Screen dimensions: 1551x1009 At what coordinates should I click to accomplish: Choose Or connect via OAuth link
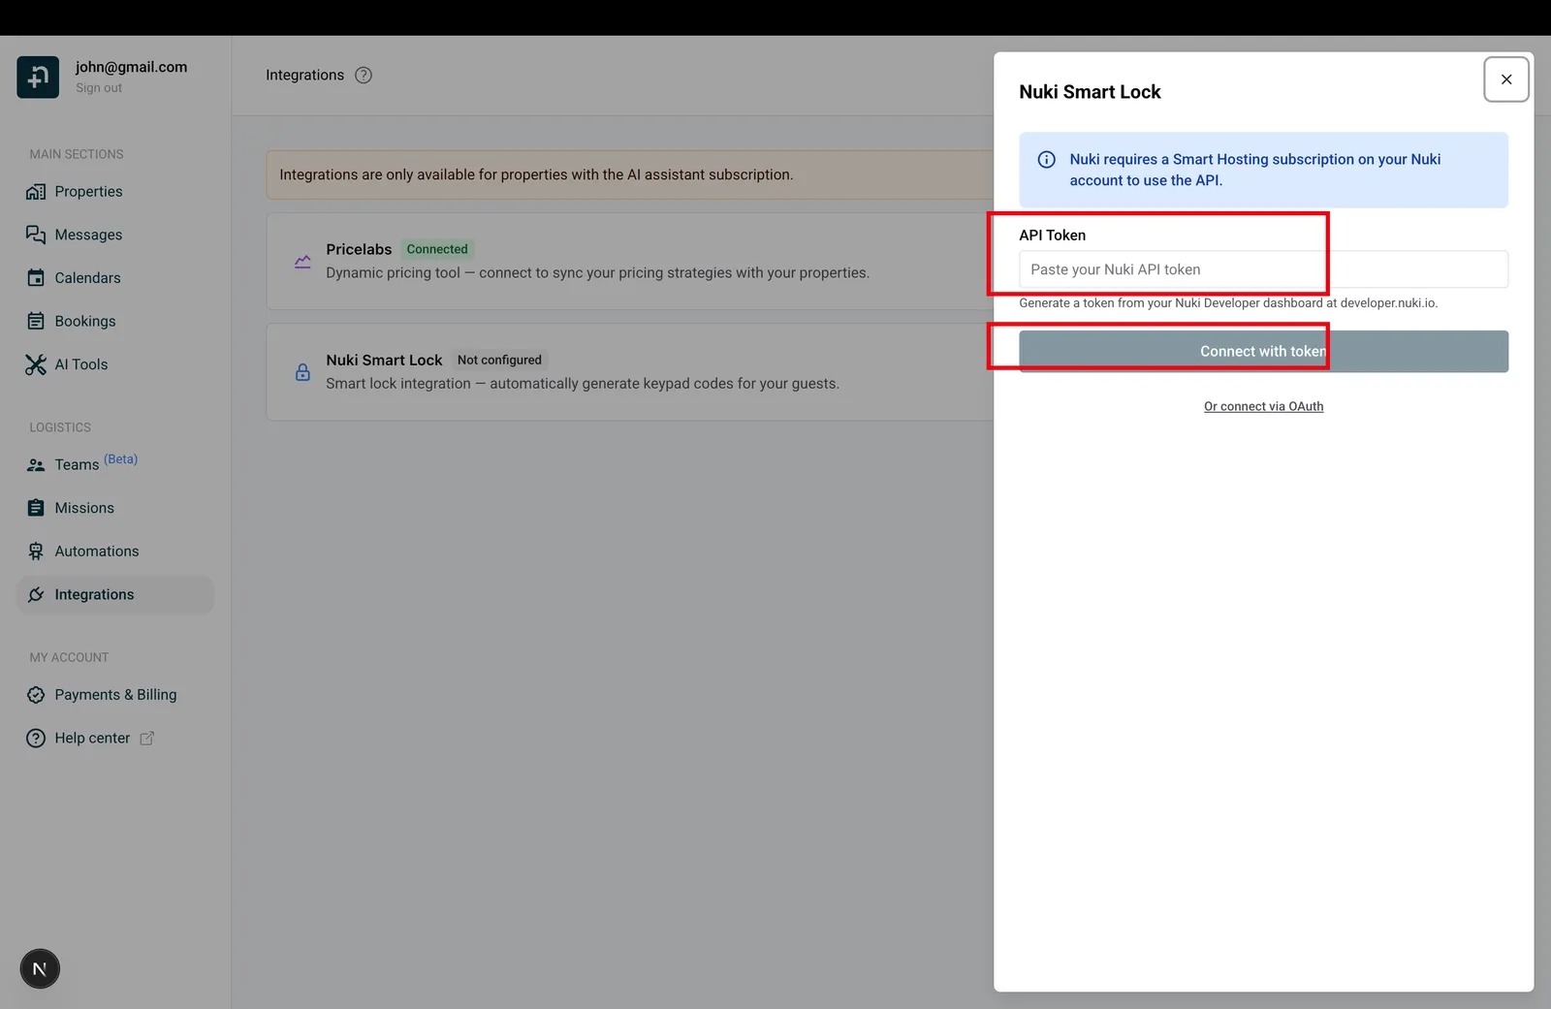tap(1263, 407)
